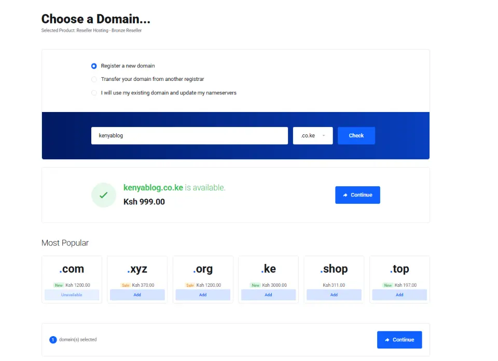Click the green checkmark availability icon
498x361 pixels.
[x=104, y=195]
